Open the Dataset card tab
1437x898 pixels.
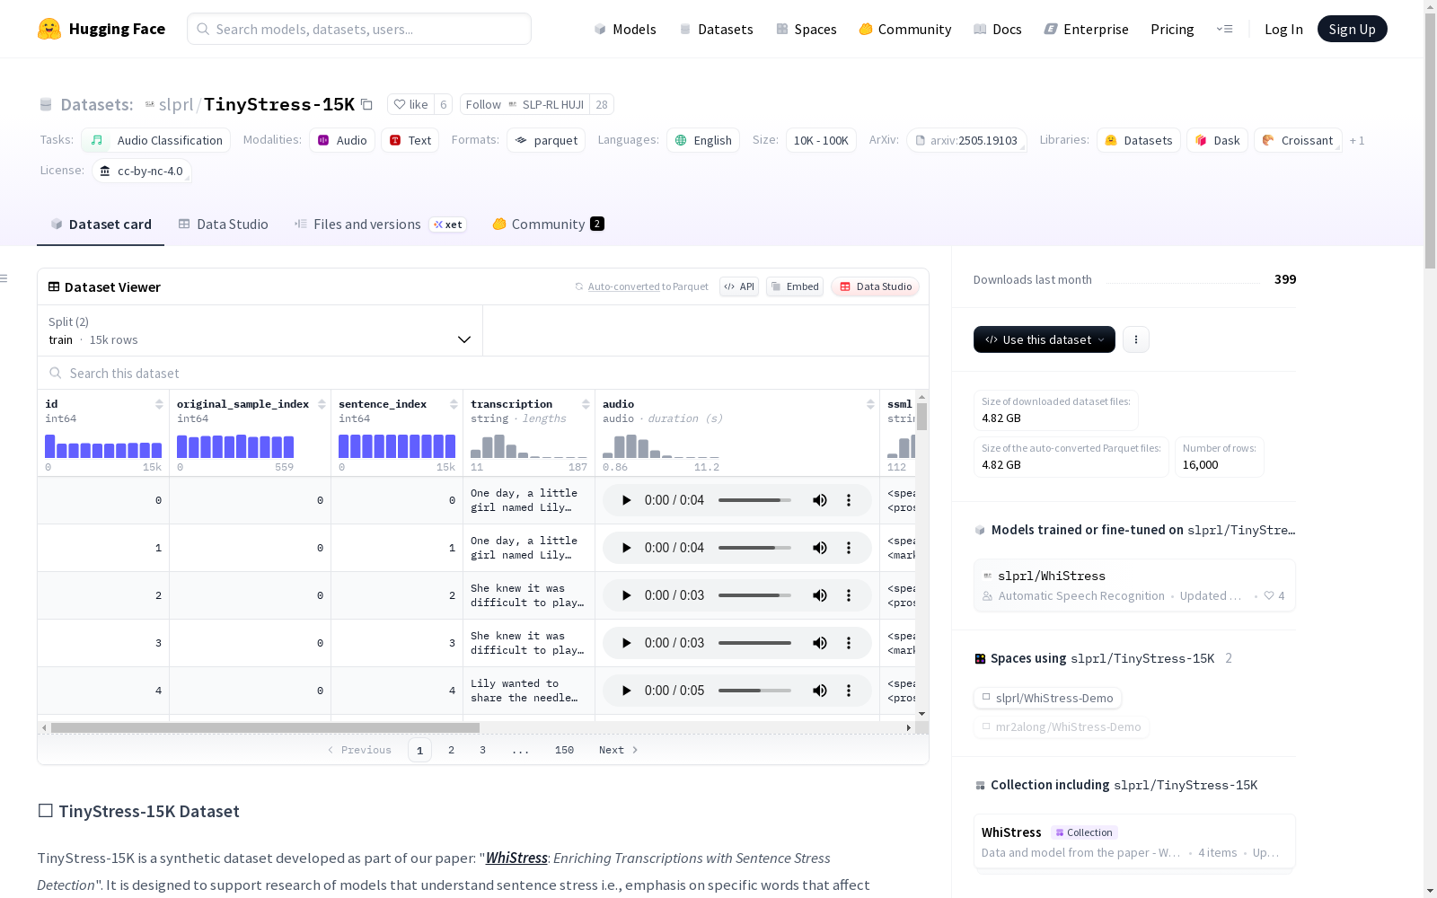[x=101, y=224]
